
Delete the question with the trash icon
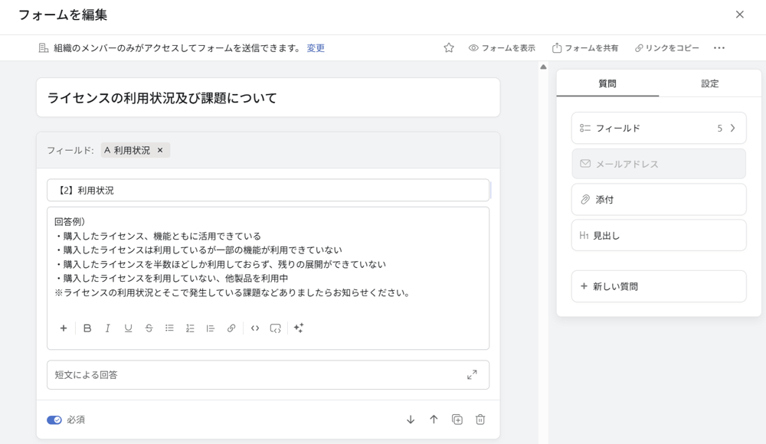pyautogui.click(x=479, y=420)
